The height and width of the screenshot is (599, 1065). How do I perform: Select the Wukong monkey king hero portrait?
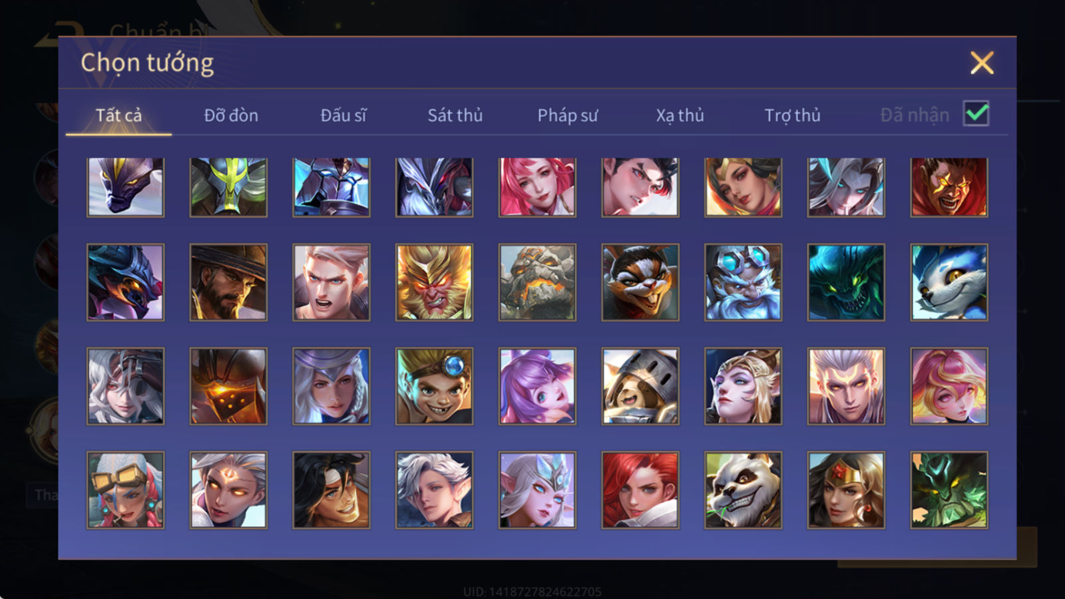(434, 282)
